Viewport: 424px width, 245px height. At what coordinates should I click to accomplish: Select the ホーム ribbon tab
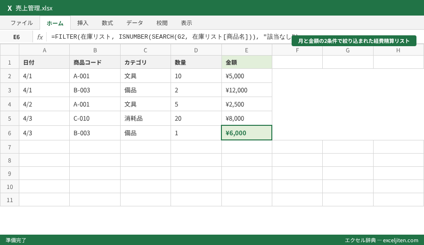tap(55, 23)
